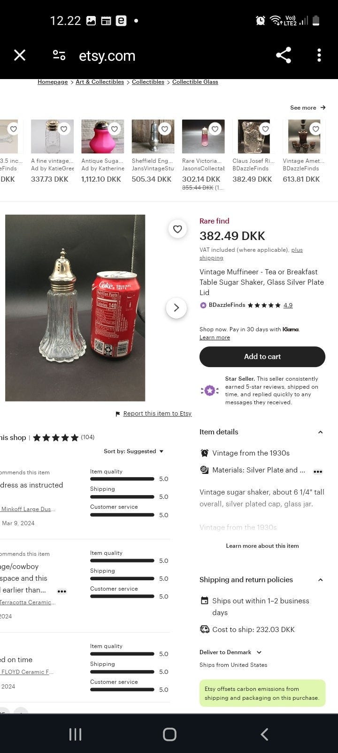Show next product photo with arrow
This screenshot has height=753, width=338.
[x=177, y=308]
